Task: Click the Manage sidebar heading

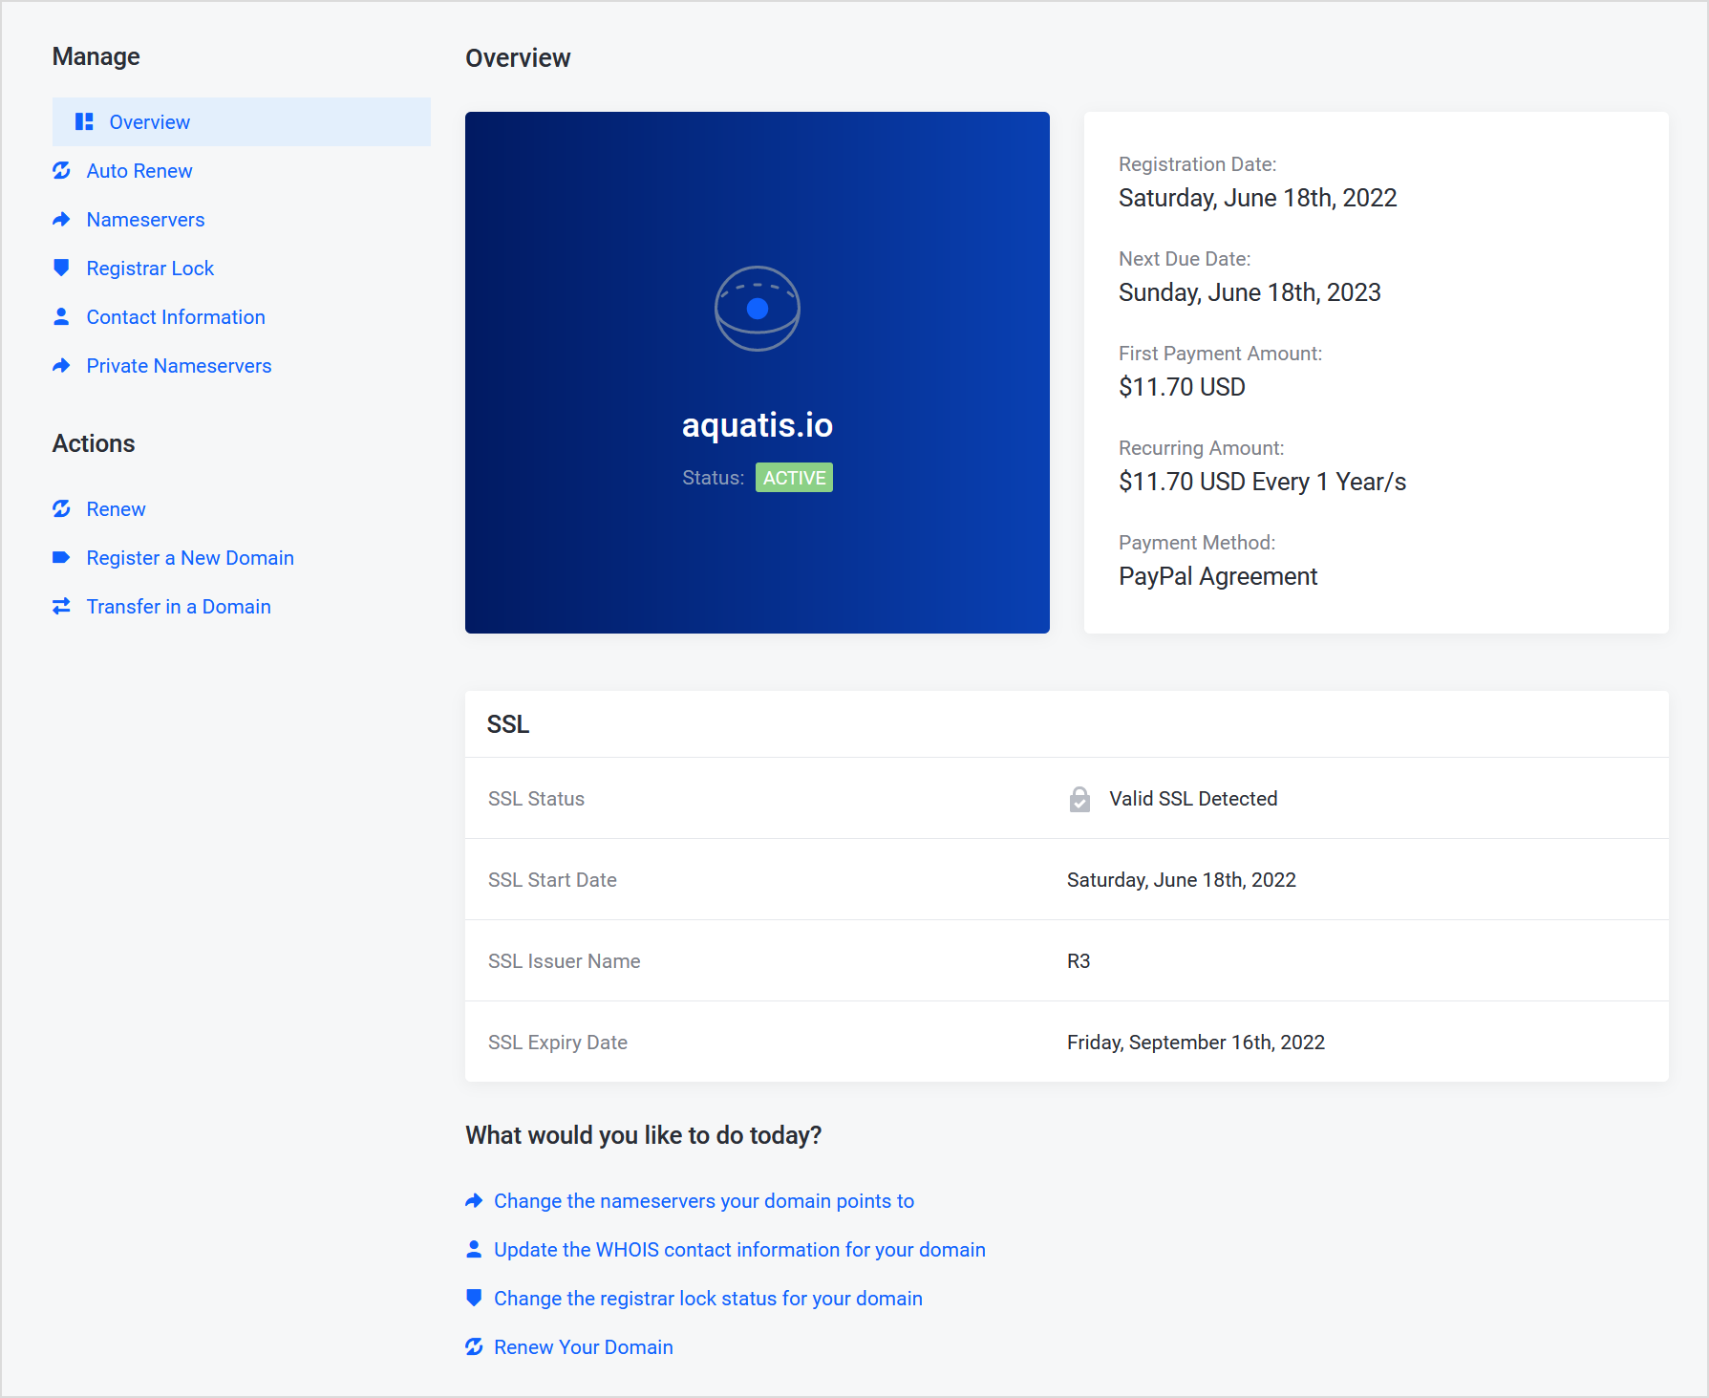Action: pyautogui.click(x=96, y=56)
